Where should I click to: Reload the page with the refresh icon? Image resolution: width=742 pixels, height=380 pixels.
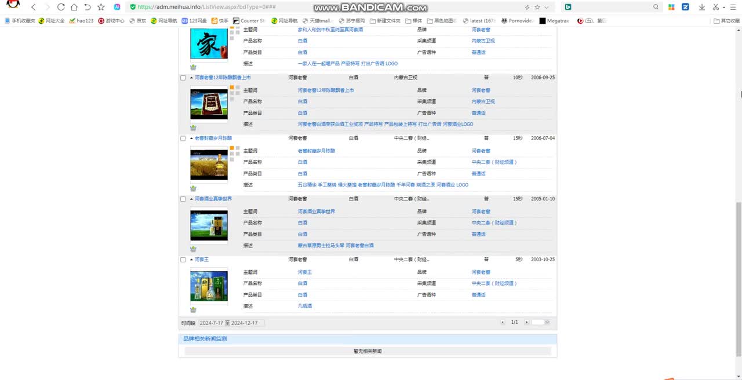click(61, 7)
